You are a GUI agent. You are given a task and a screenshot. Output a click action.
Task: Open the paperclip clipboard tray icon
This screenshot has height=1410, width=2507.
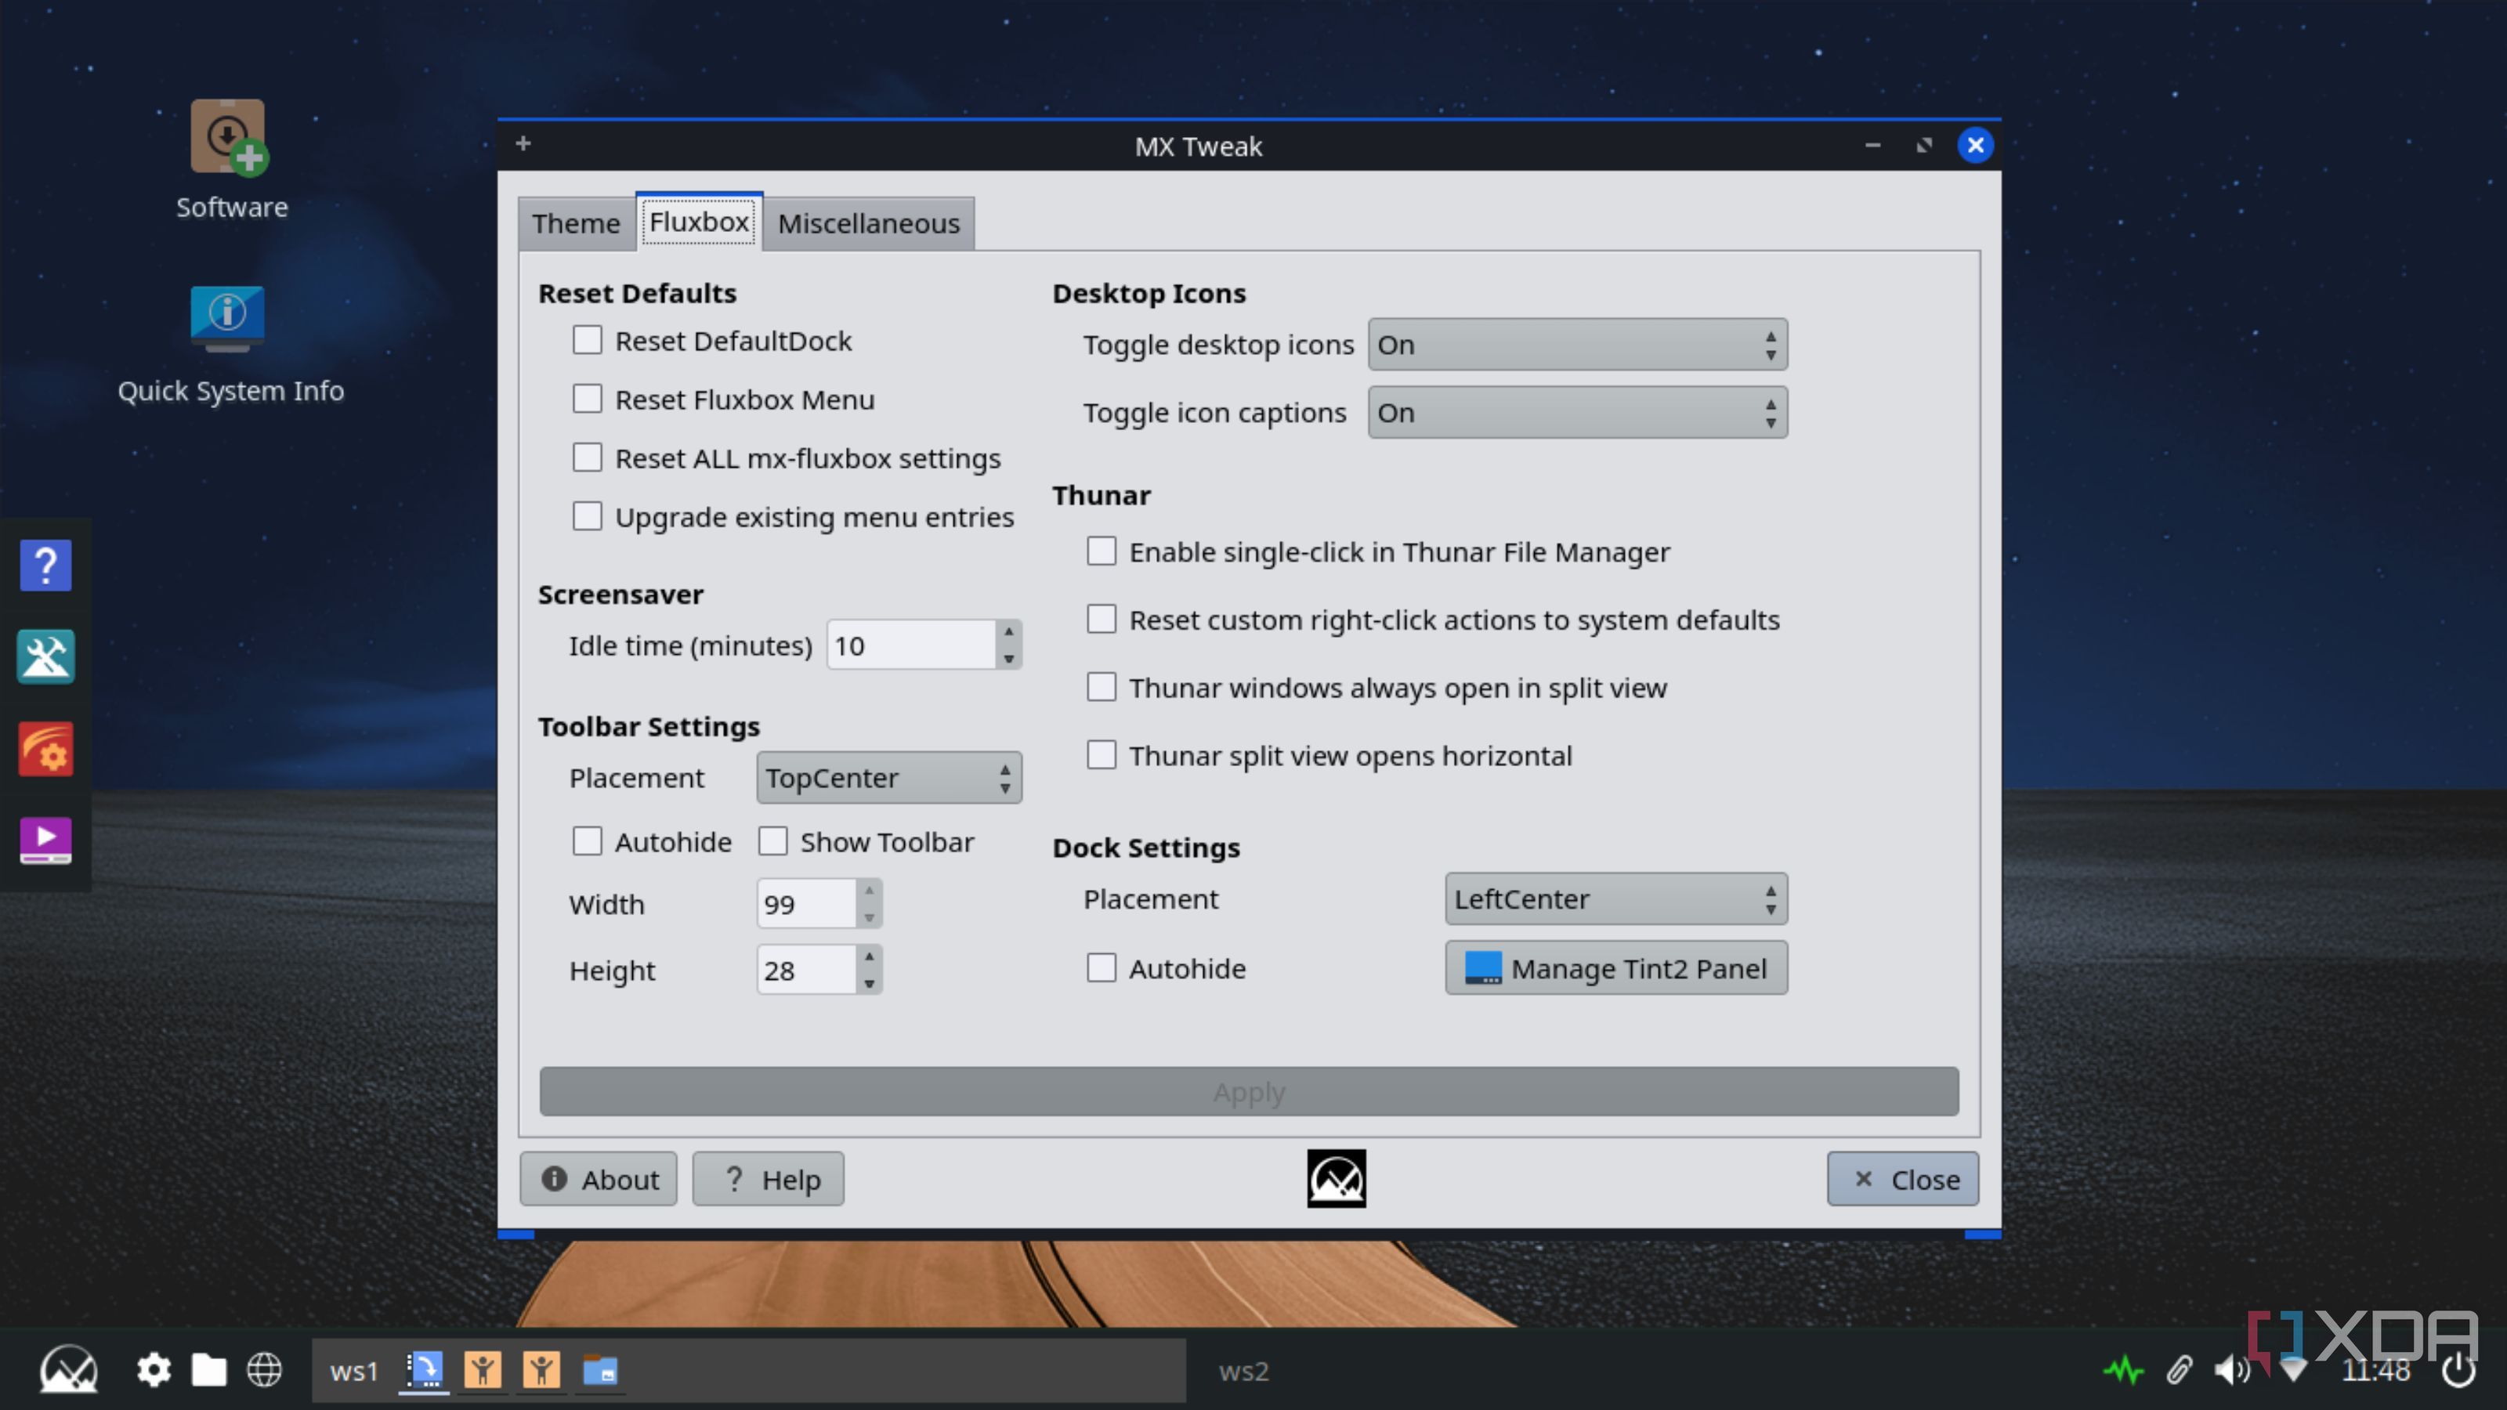(x=2179, y=1370)
